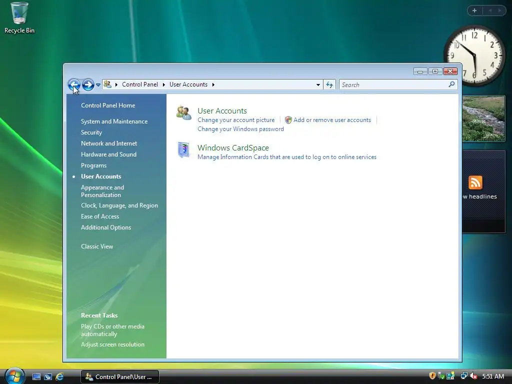Image resolution: width=512 pixels, height=384 pixels.
Task: Click Manage Information Cards link
Action: tap(287, 157)
